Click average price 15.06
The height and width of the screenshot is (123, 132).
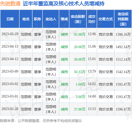click(92, 47)
